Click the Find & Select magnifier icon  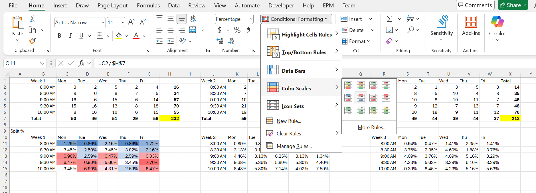click(x=410, y=30)
